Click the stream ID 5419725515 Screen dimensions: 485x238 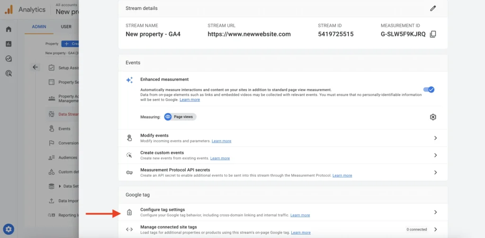point(336,34)
